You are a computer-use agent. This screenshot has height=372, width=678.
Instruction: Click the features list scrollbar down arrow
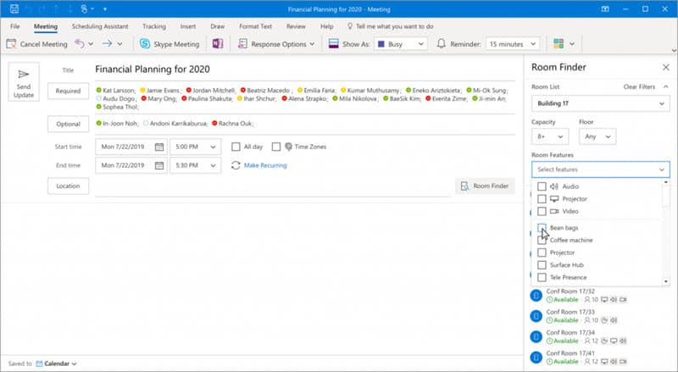tap(666, 281)
